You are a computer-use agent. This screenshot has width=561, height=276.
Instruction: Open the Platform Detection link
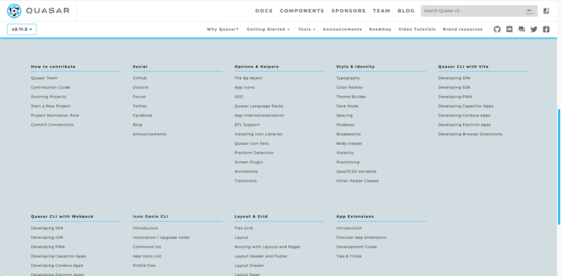(x=254, y=153)
